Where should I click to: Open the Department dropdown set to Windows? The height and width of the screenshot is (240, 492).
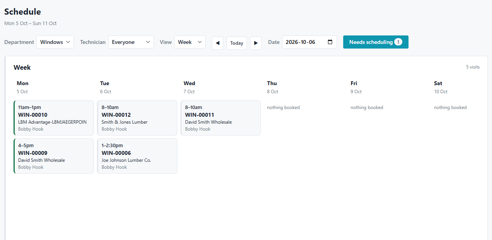coord(55,42)
